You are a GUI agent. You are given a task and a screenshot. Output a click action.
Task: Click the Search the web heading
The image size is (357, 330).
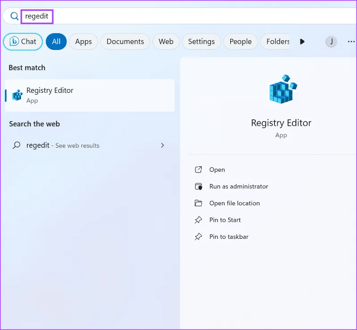point(34,124)
